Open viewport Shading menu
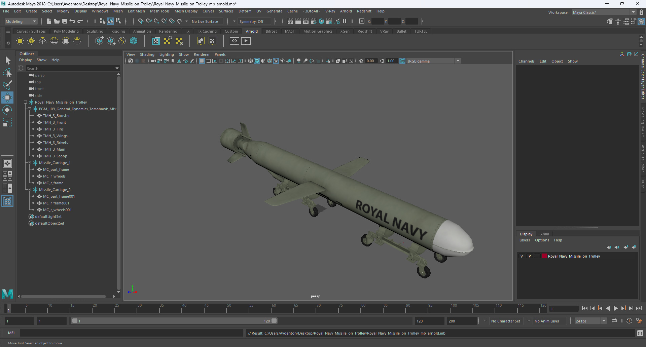 click(x=147, y=54)
